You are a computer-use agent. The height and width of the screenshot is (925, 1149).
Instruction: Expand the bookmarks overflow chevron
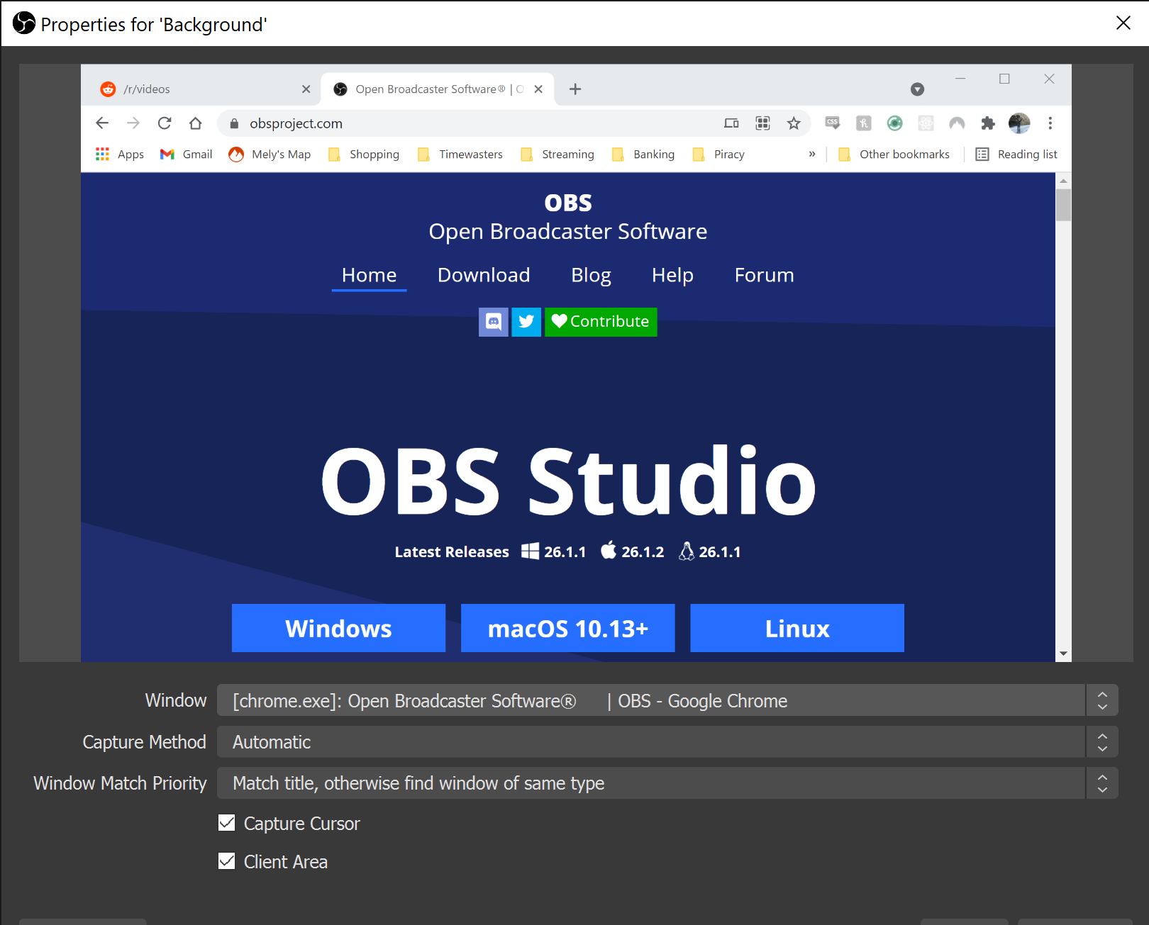[x=812, y=154]
